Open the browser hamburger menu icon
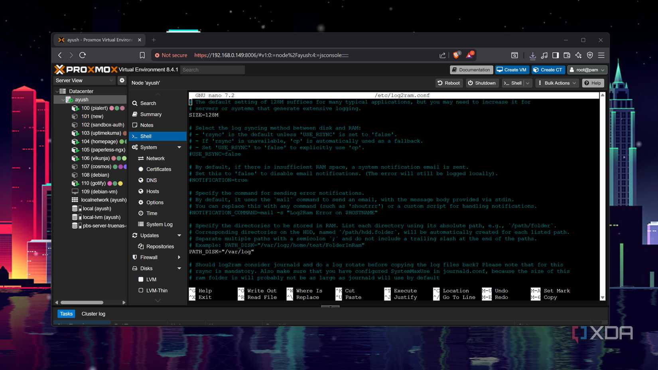This screenshot has height=370, width=658. tap(601, 55)
